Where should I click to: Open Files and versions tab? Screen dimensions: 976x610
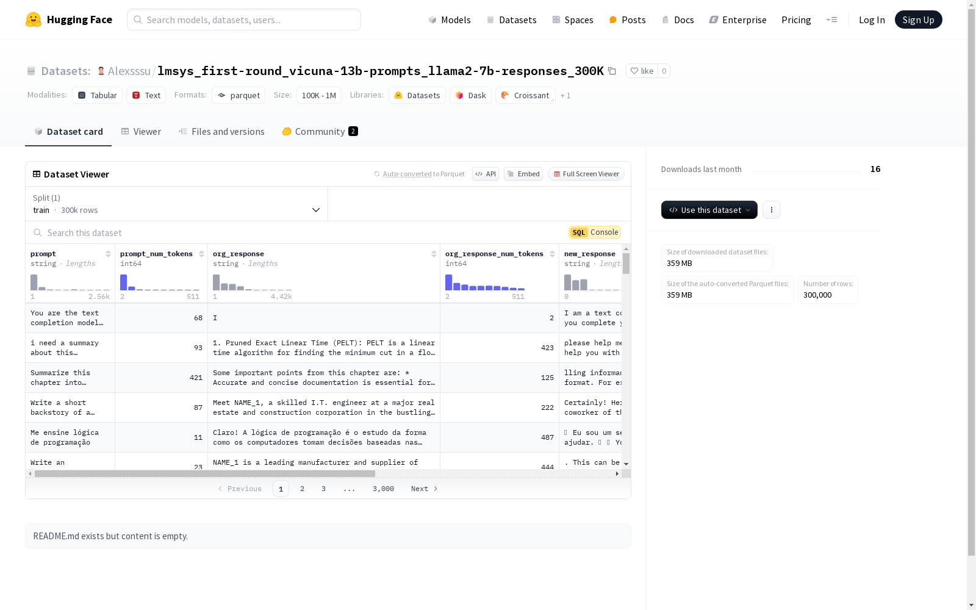point(221,131)
